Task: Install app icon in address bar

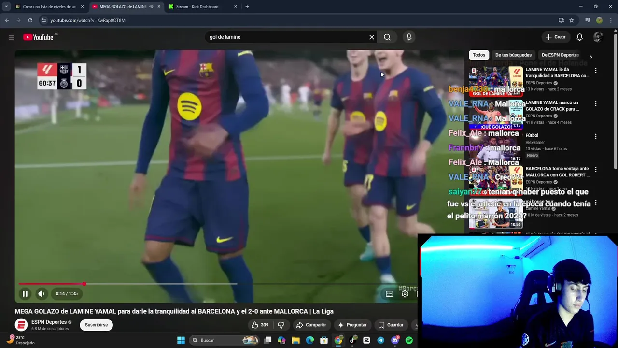Action: [x=561, y=20]
